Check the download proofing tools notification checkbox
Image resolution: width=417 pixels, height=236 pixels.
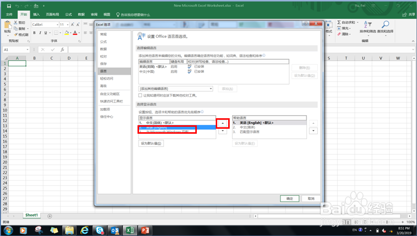click(140, 95)
